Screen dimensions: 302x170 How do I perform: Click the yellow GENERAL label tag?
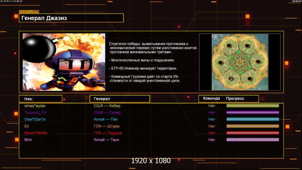coord(29,12)
